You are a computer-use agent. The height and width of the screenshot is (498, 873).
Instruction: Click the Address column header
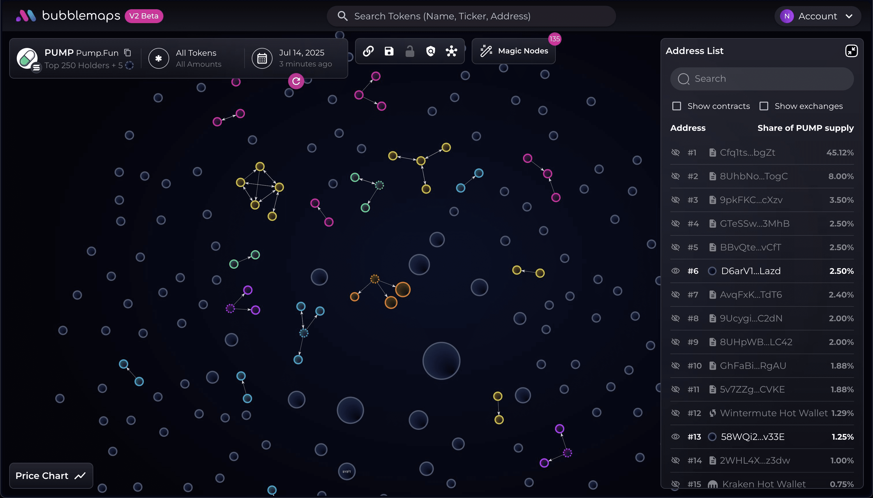point(688,128)
